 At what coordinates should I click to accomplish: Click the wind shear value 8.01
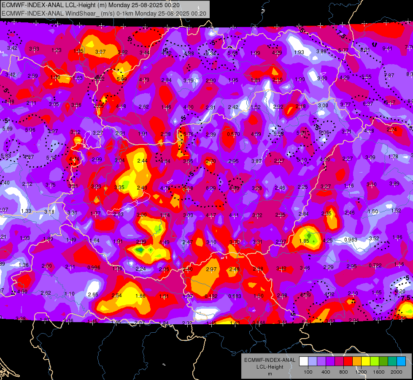pos(365,49)
